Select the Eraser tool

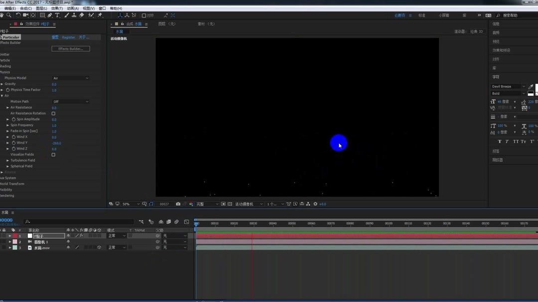pyautogui.click(x=82, y=15)
